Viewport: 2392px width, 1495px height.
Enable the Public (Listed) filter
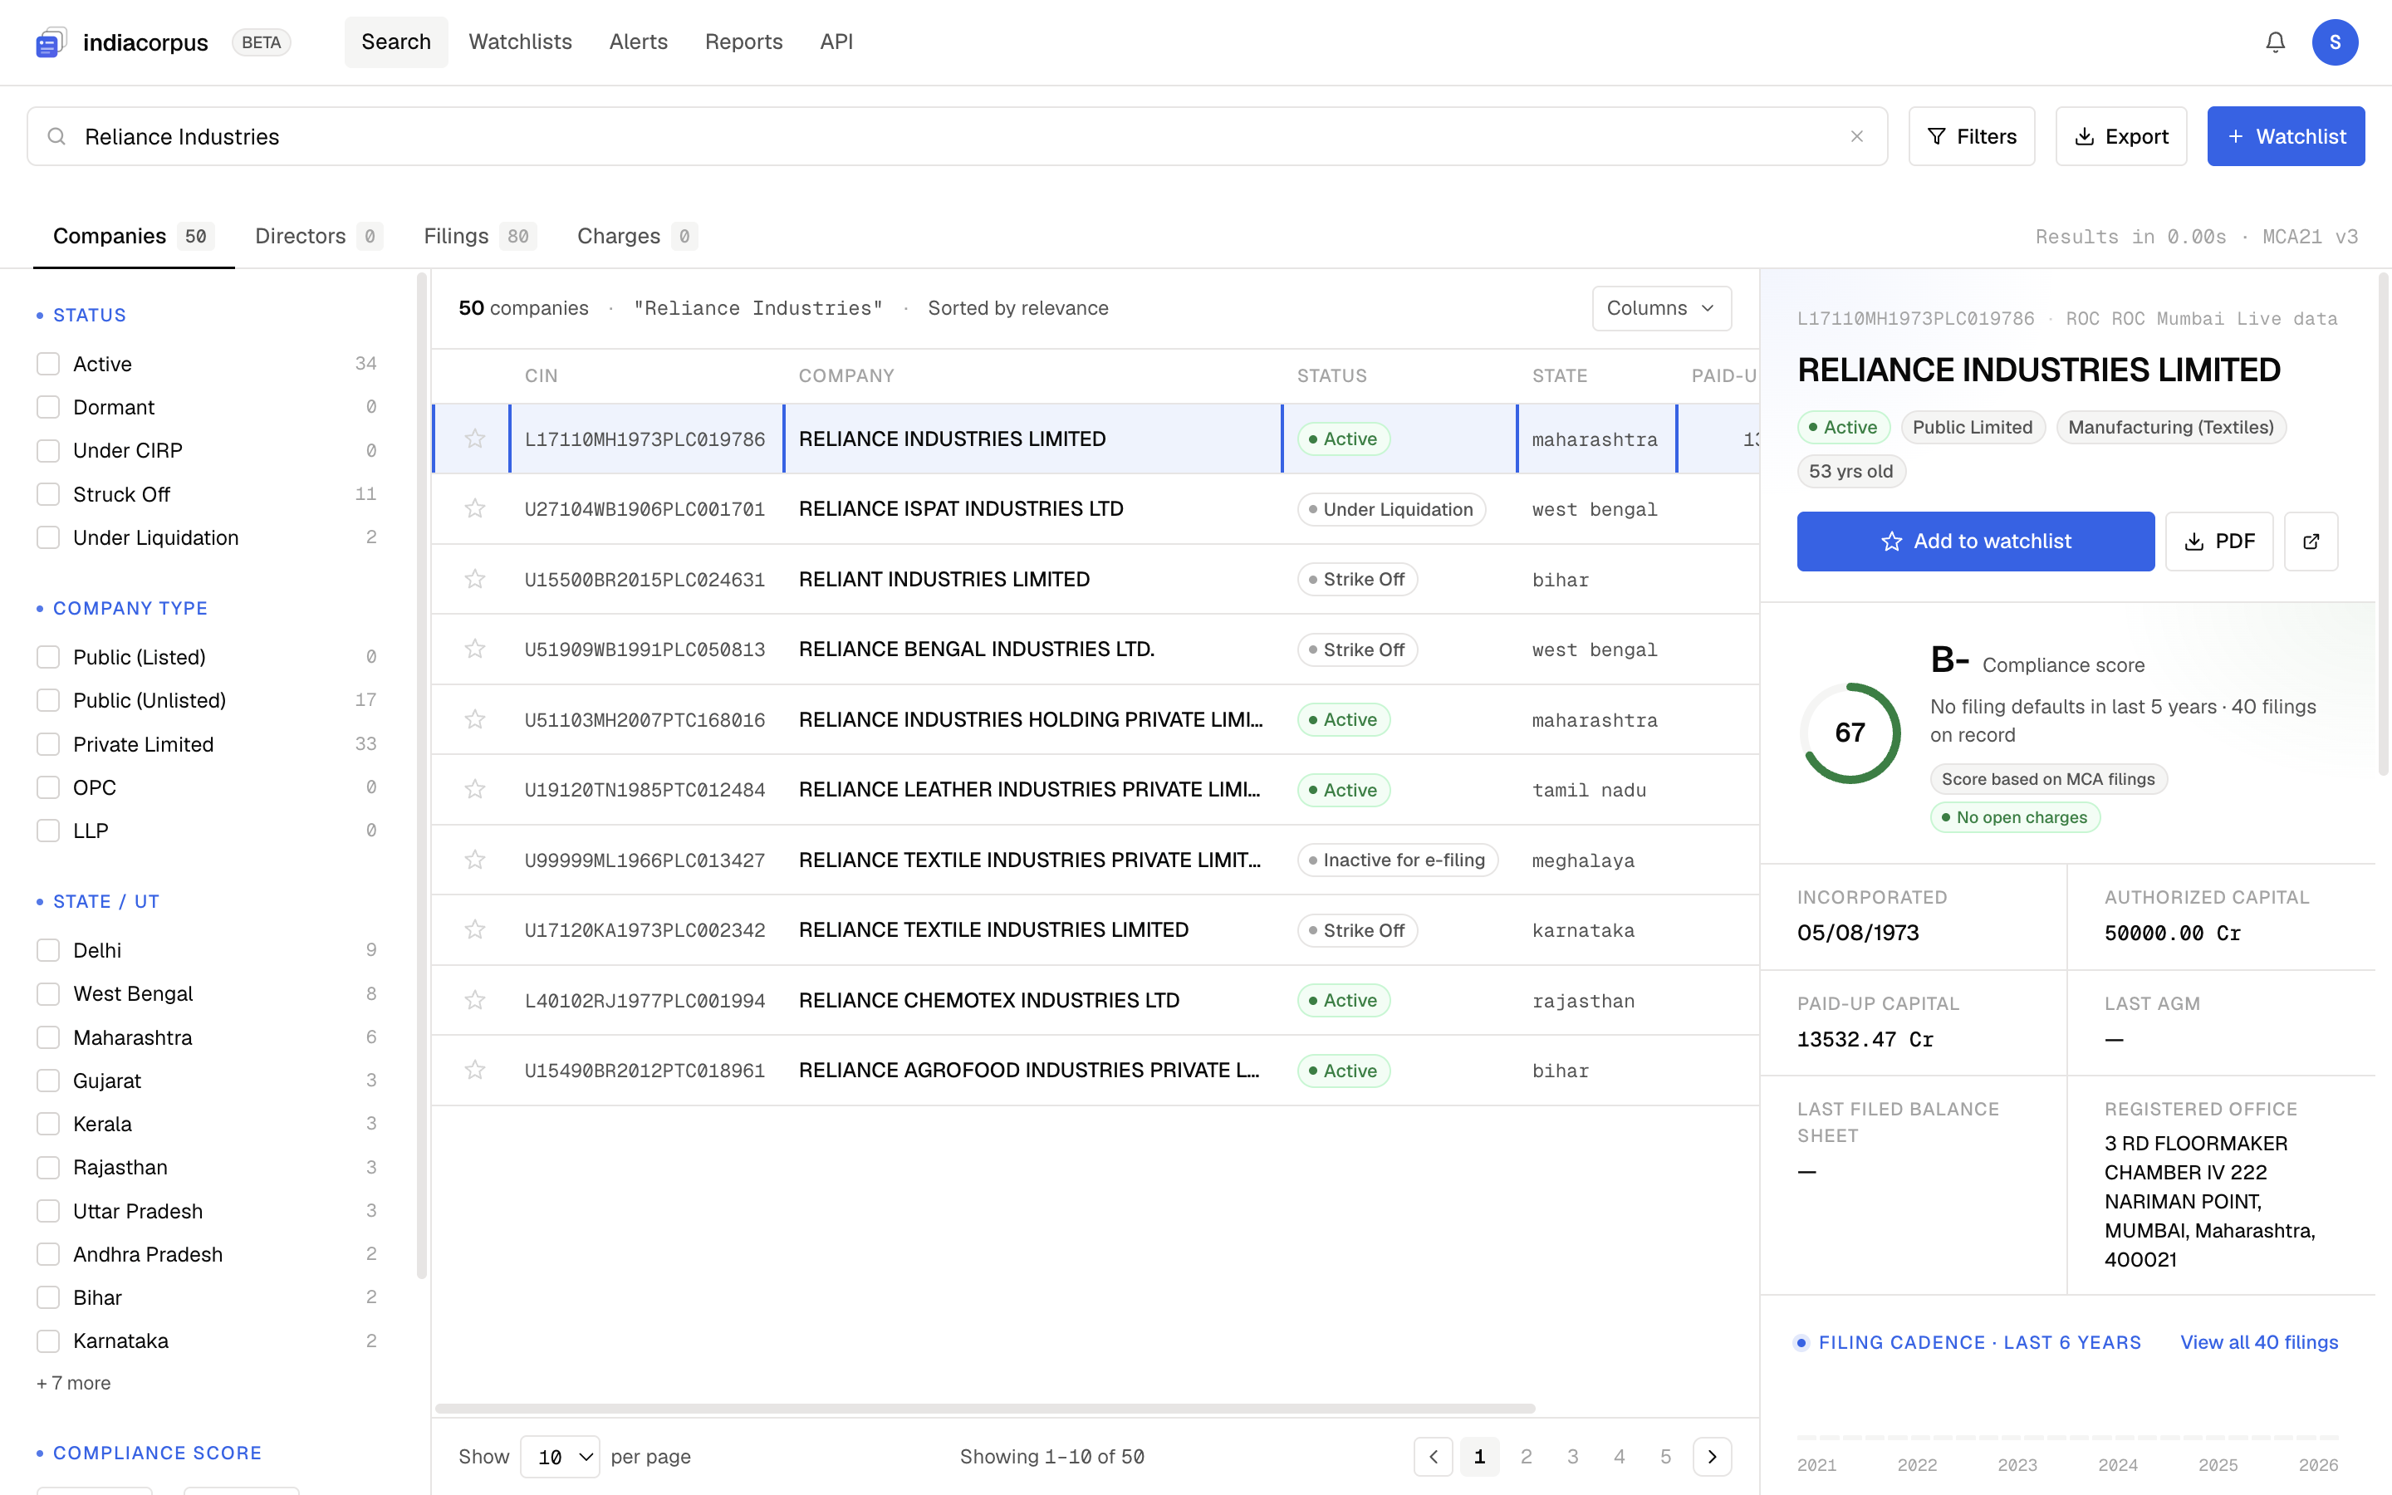click(x=48, y=658)
